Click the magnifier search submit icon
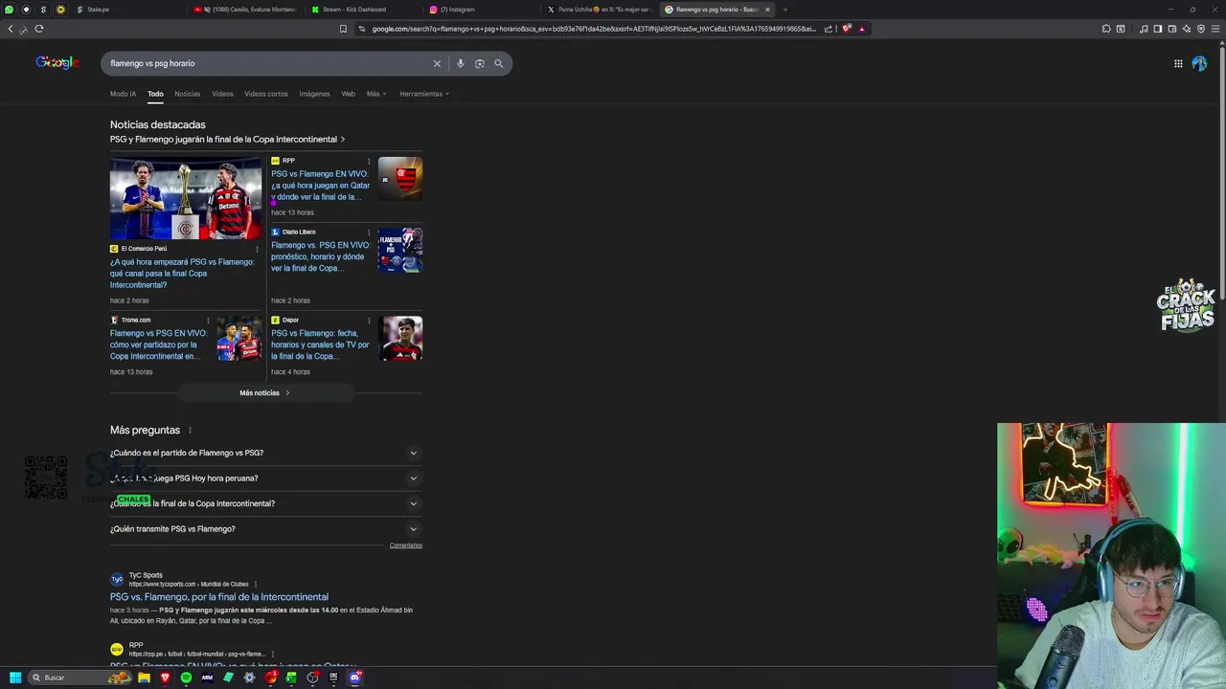Image resolution: width=1226 pixels, height=689 pixels. pos(498,63)
